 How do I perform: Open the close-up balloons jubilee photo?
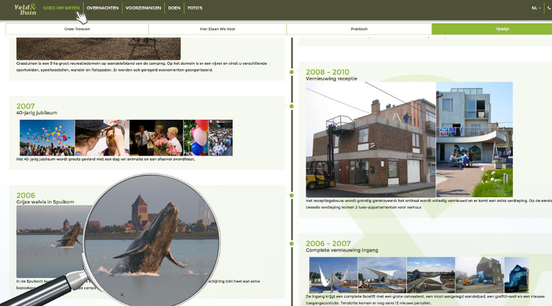[x=196, y=138]
